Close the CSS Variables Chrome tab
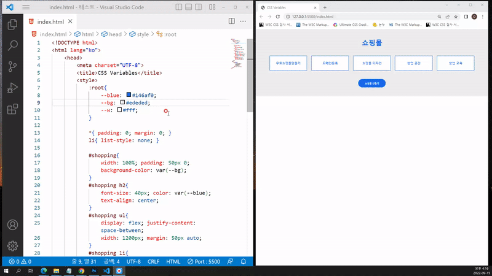Screen dimensions: 492x276 pos(315,7)
